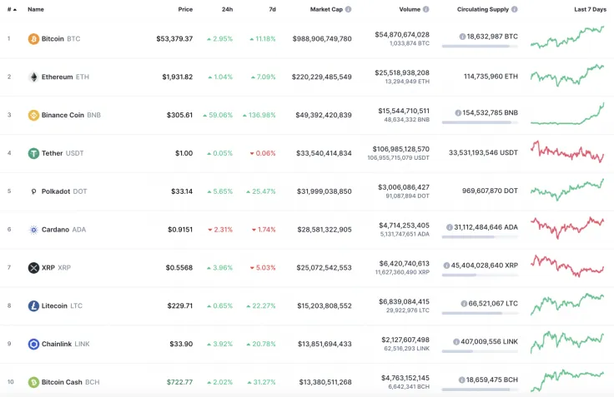Open Binance Coin 7-day sparkline chart
The image size is (614, 397).
[x=567, y=114]
